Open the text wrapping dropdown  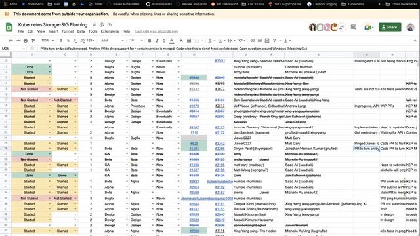point(232,41)
